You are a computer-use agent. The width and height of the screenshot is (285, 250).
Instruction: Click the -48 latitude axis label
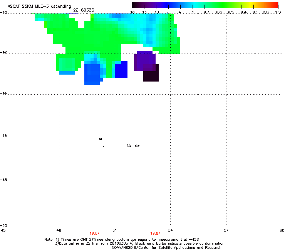3,180
